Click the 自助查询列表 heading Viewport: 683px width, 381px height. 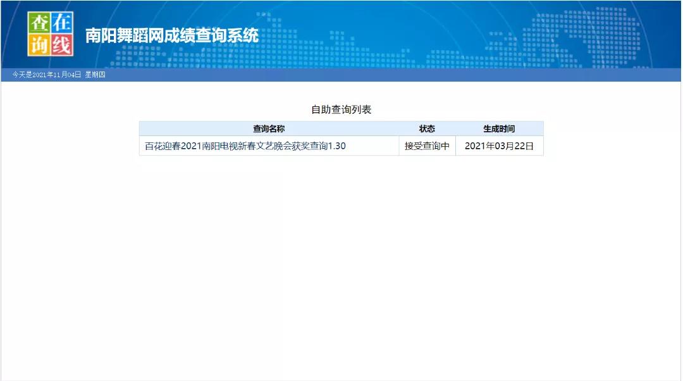(341, 108)
